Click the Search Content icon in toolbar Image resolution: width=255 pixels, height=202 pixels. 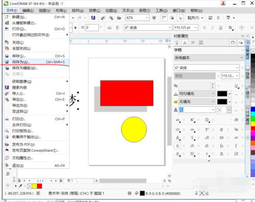tap(93, 18)
